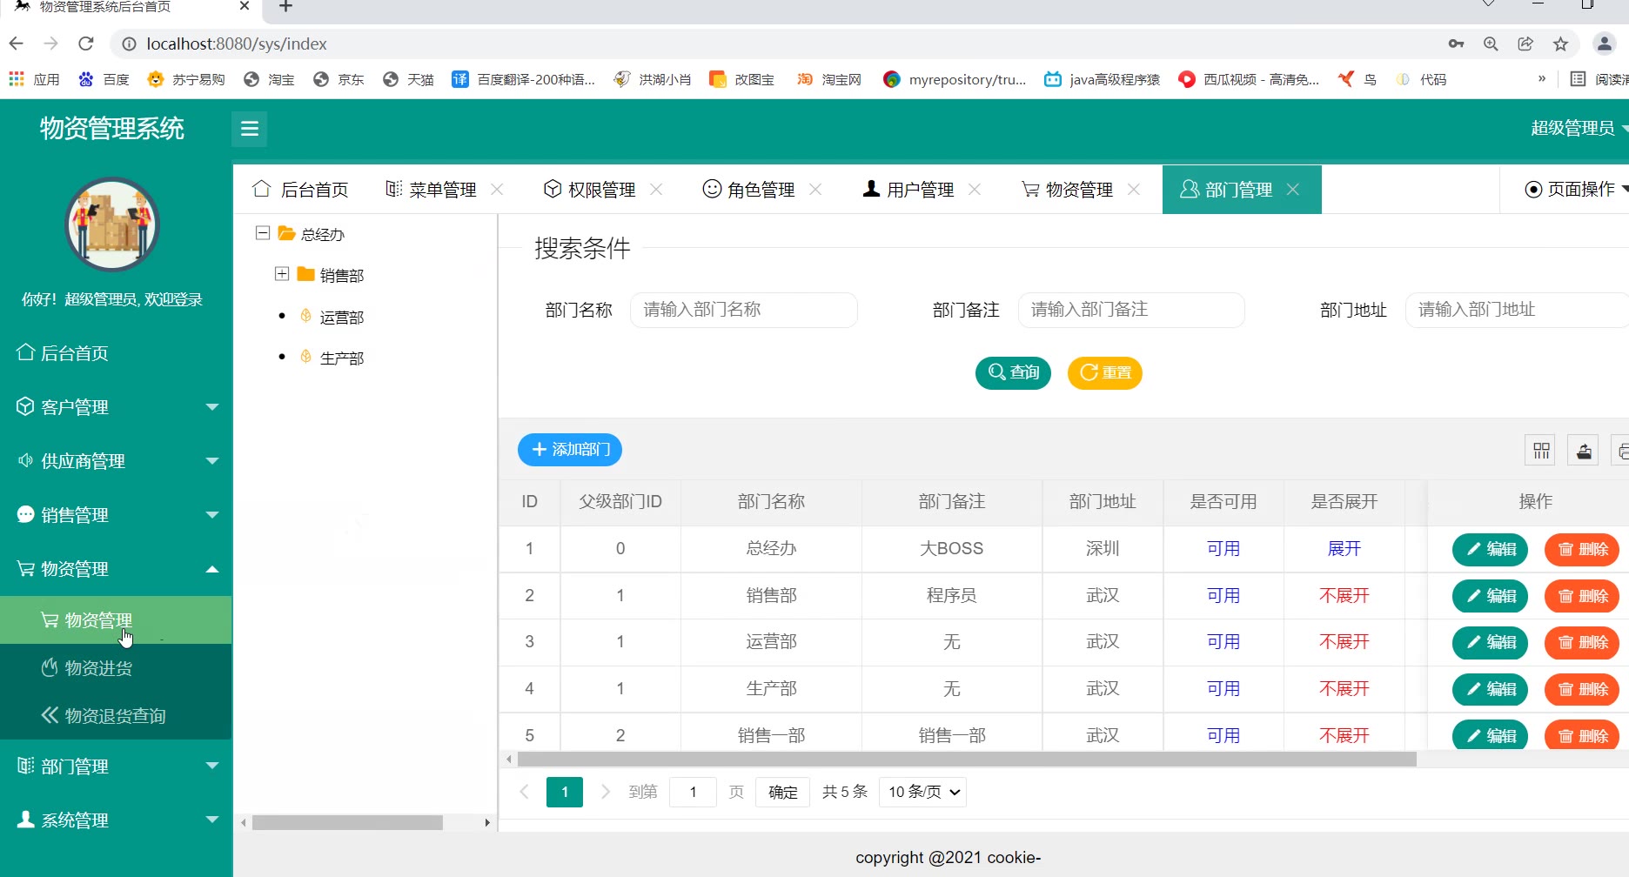Focus the 部门名称 input field

[x=743, y=310]
